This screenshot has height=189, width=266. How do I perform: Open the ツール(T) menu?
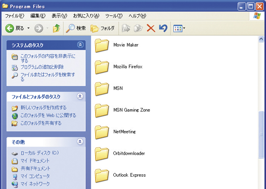(114, 16)
